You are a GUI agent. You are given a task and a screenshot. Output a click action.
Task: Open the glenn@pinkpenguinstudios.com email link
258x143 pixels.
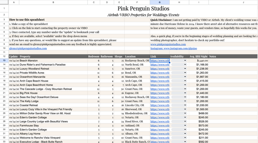pos(28,48)
